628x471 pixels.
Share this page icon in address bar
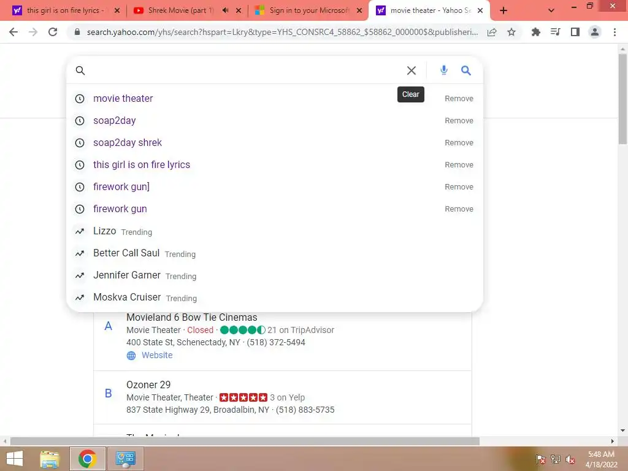pos(492,32)
